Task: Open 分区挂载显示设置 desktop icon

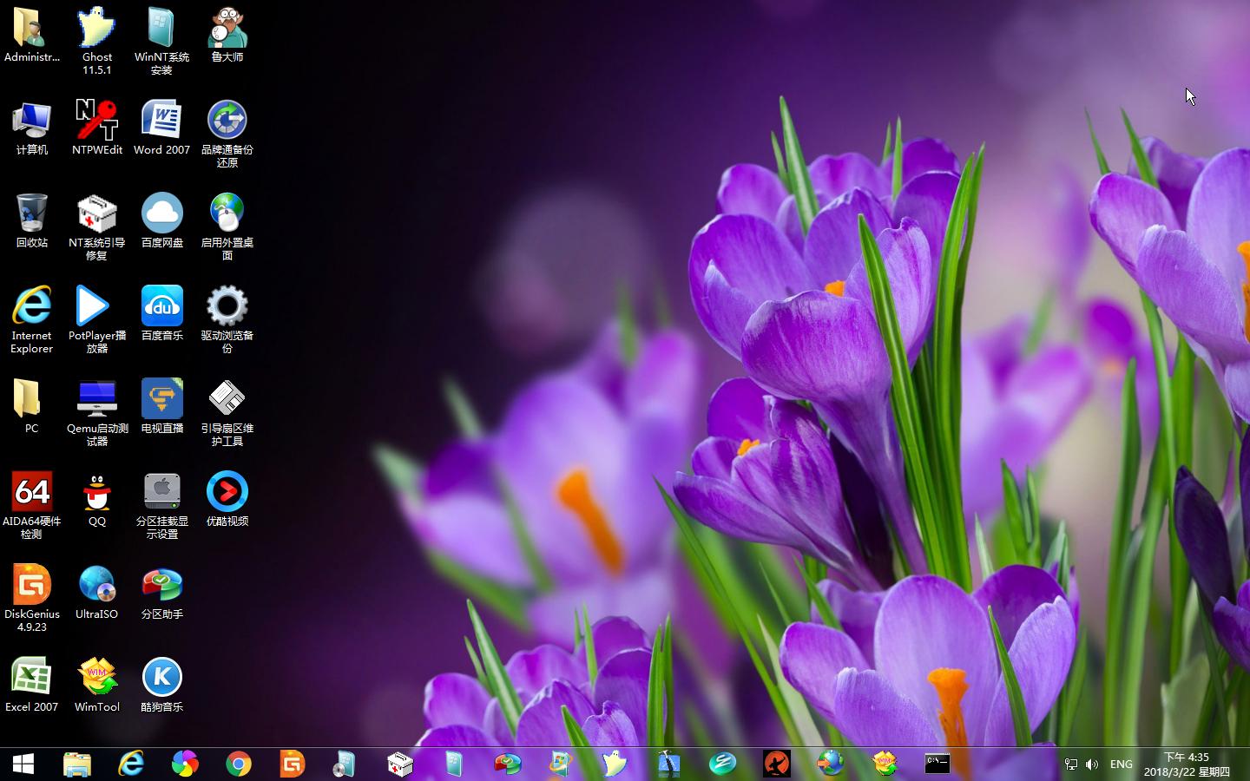Action: click(x=162, y=505)
